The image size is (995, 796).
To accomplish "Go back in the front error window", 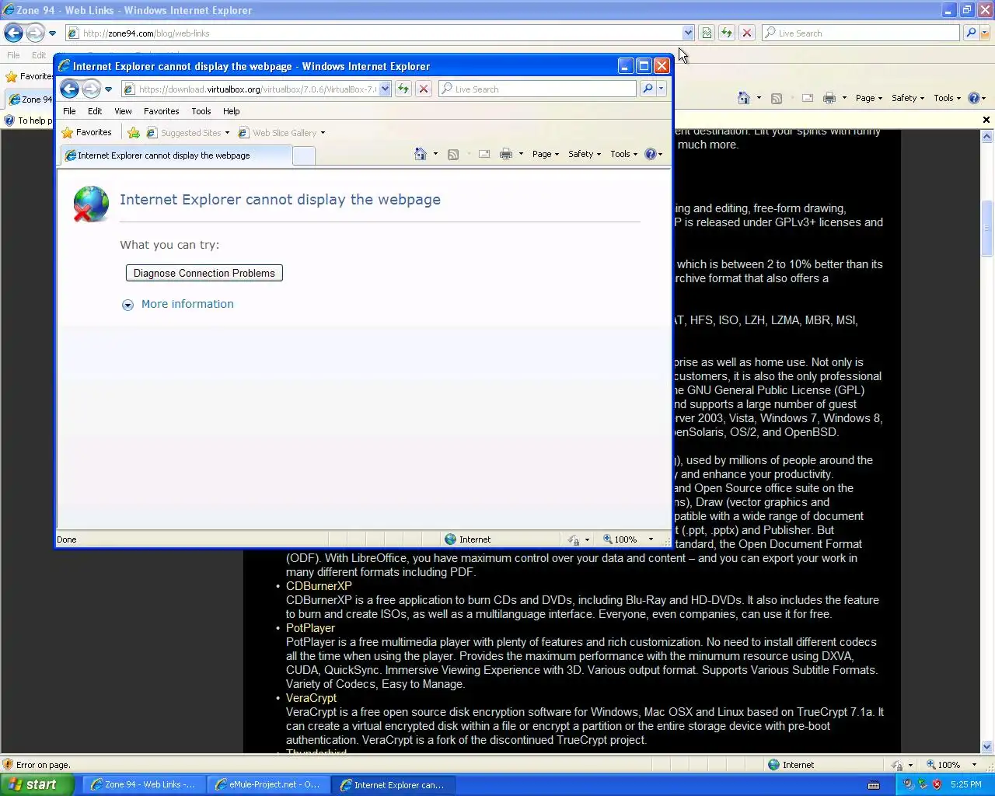I will tap(69, 89).
